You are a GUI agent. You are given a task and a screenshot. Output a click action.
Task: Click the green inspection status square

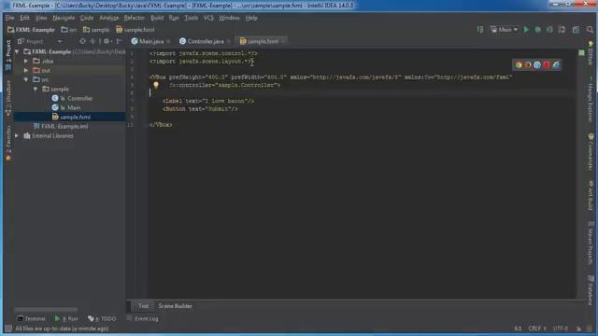tap(581, 53)
